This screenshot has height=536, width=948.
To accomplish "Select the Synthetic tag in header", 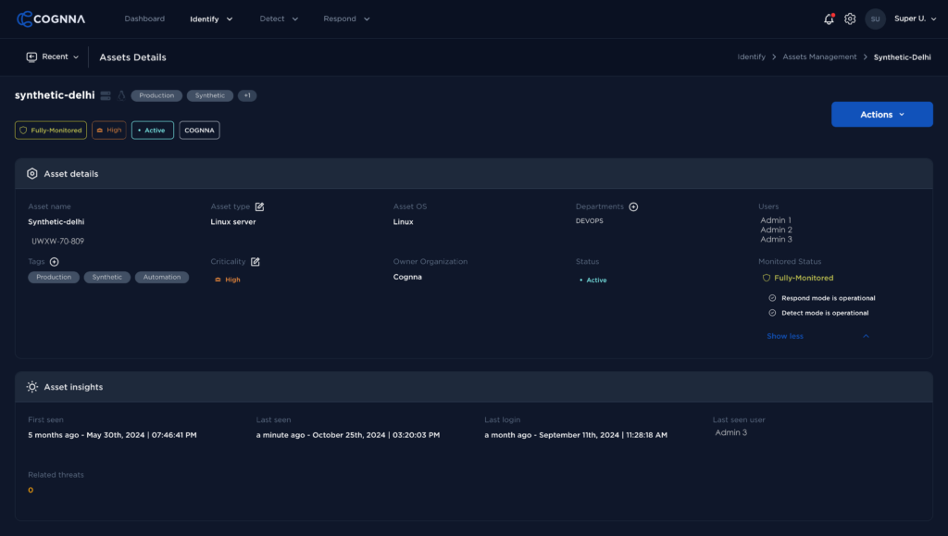I will [210, 95].
